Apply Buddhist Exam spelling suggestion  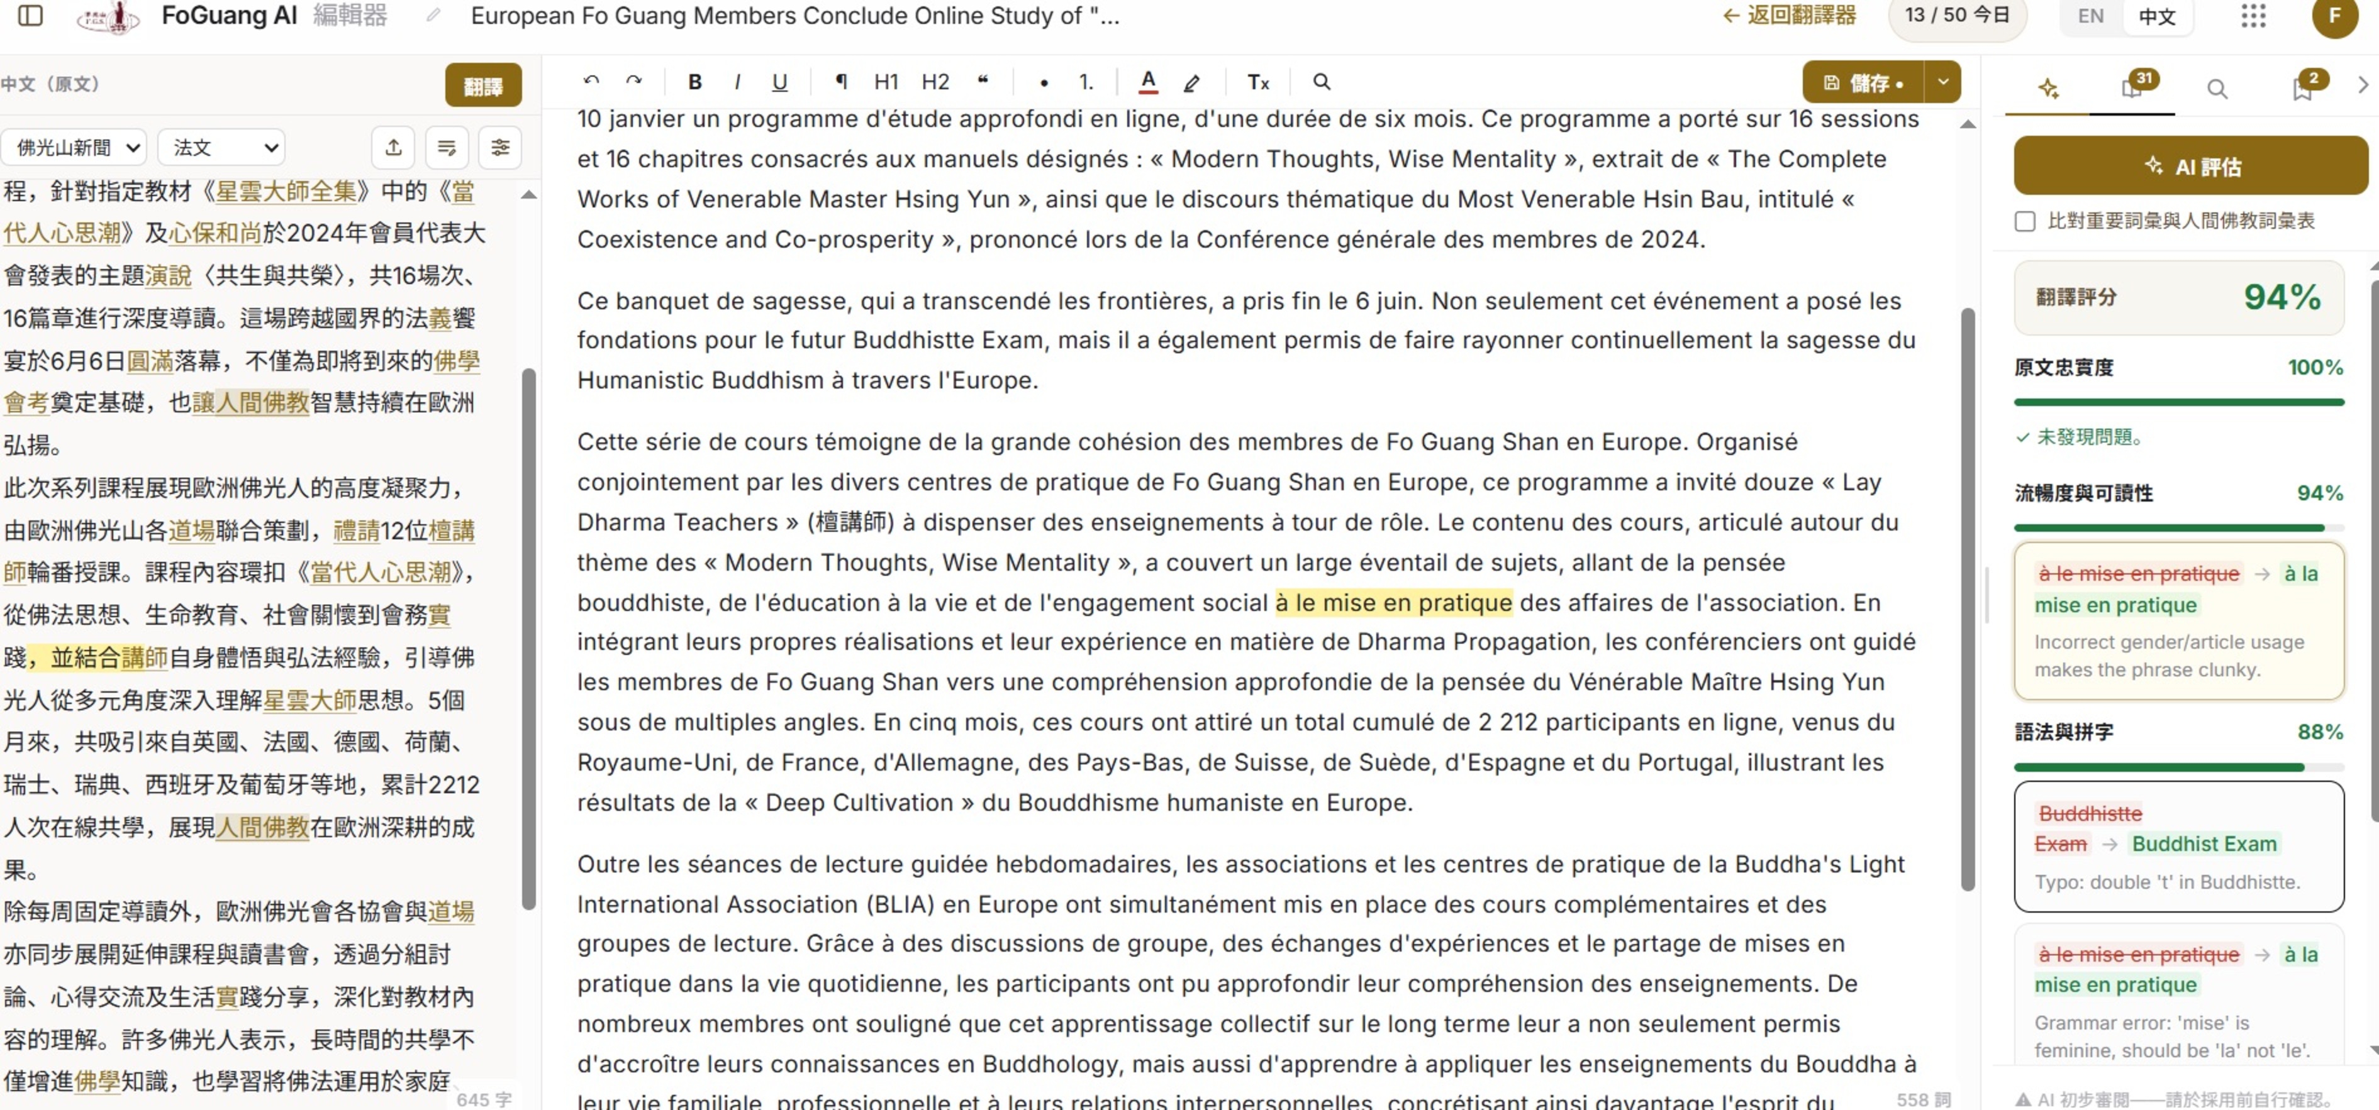(x=2178, y=846)
